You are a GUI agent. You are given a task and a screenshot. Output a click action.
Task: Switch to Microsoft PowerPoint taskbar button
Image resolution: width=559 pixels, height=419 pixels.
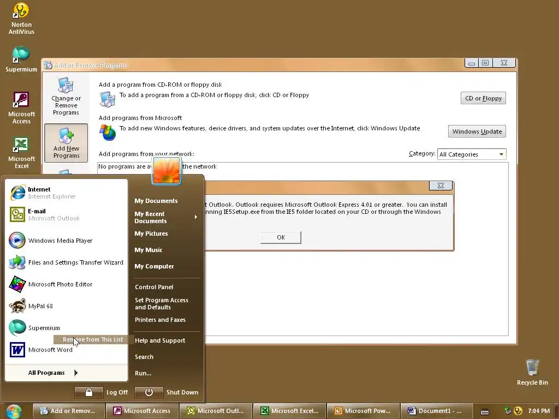[x=363, y=411]
